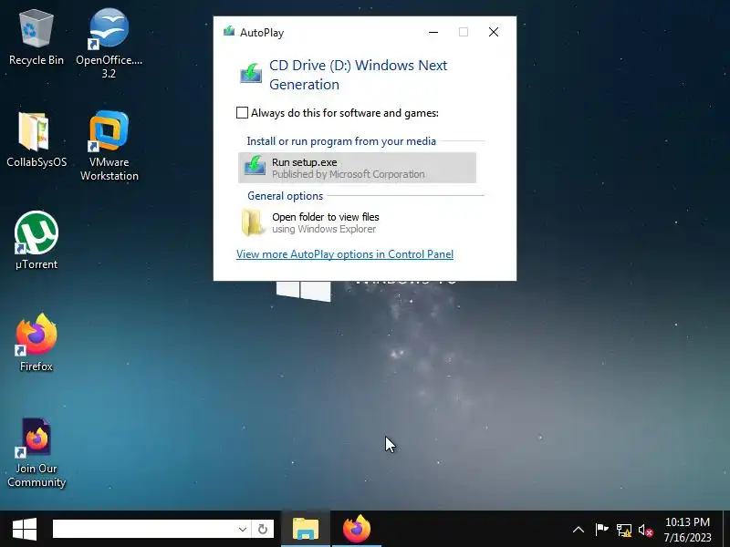The image size is (730, 547).
Task: Click the AutoPlay title bar icon
Action: pos(229,32)
